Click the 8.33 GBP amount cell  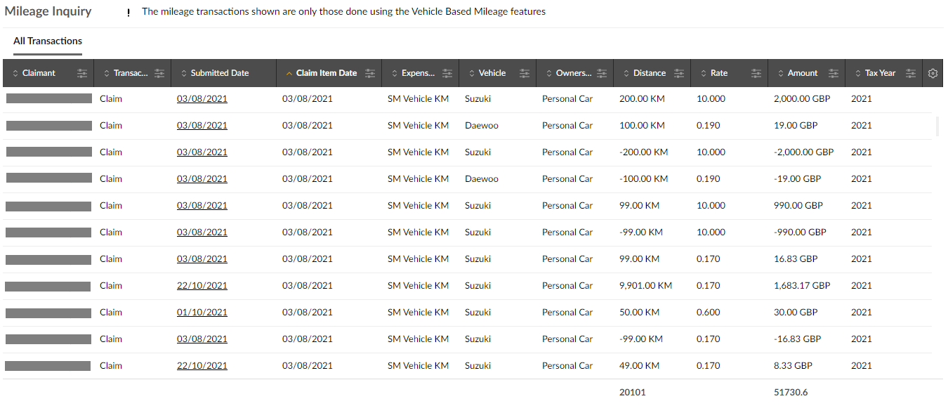tap(793, 366)
